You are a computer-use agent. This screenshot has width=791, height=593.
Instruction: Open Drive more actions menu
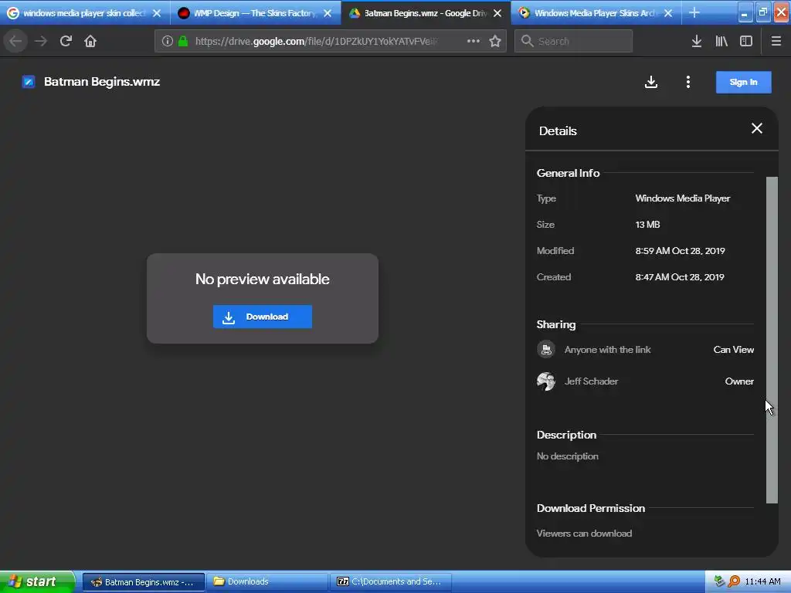pos(688,82)
